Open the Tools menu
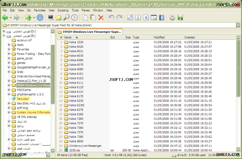Viewport: 242px width, 159px height. click(75, 10)
